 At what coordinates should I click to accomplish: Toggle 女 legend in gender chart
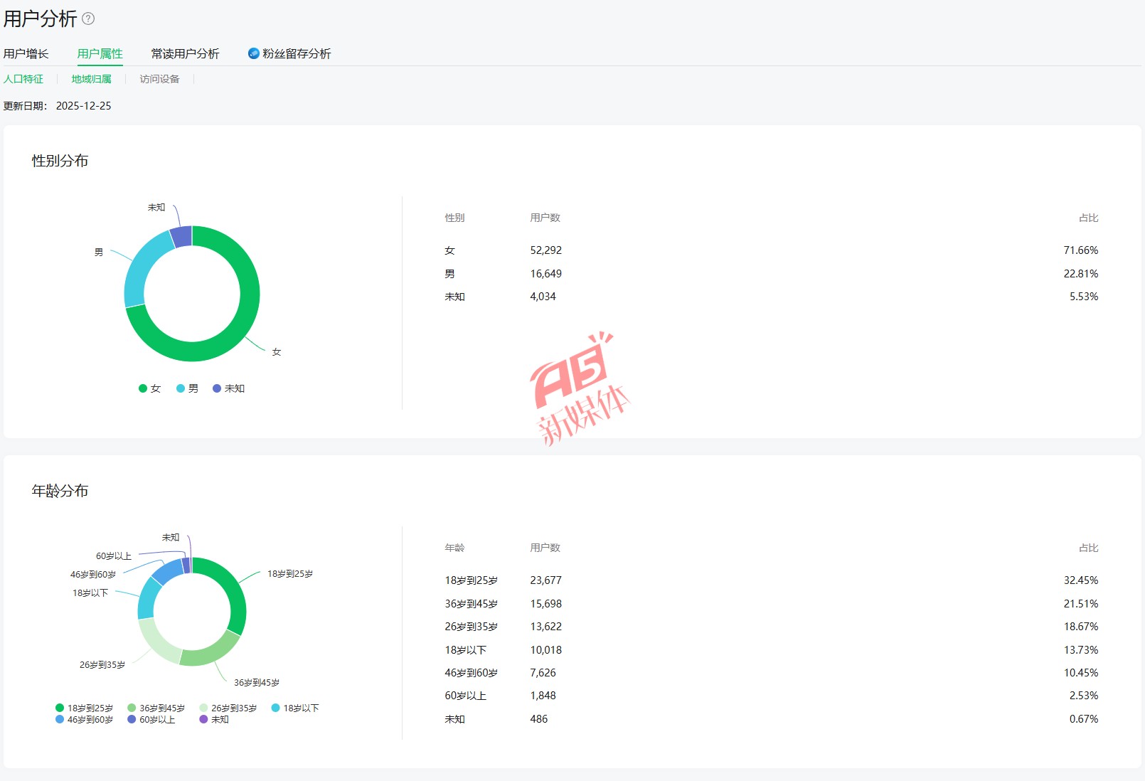click(150, 388)
